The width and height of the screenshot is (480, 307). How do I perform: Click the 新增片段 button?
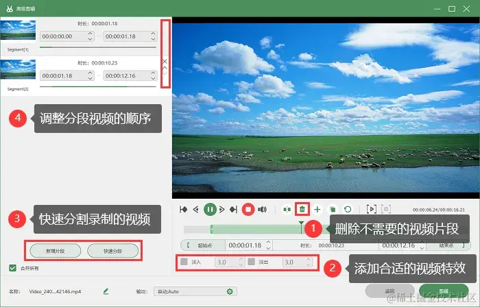(x=56, y=251)
